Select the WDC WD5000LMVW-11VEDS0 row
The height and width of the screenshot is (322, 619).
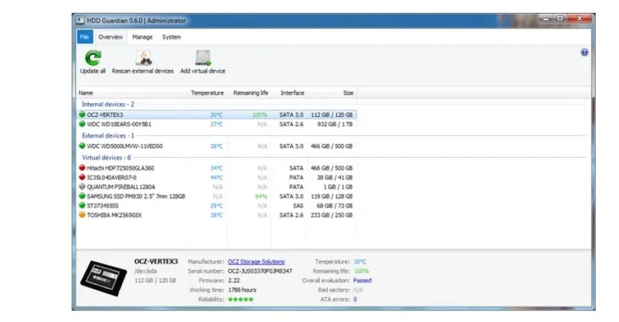217,146
